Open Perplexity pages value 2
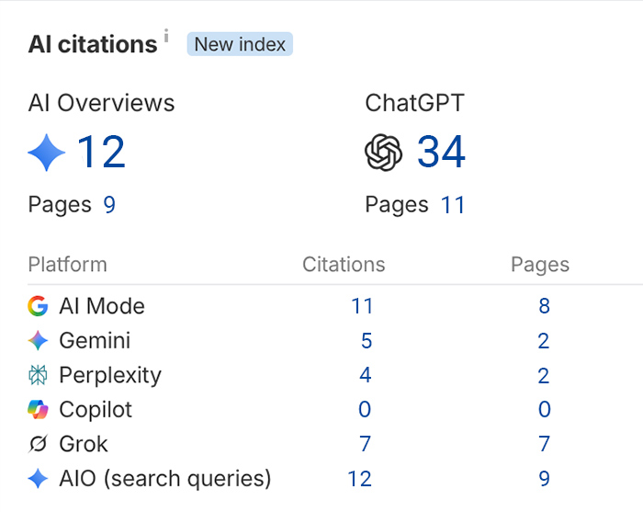This screenshot has height=512, width=643. point(544,375)
